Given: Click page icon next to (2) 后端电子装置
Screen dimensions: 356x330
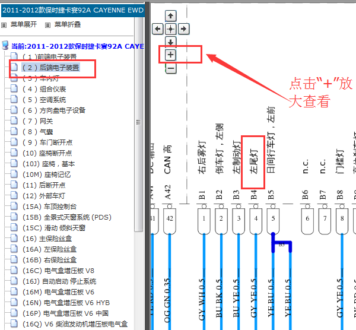Looking at the screenshot, I should (x=14, y=67).
